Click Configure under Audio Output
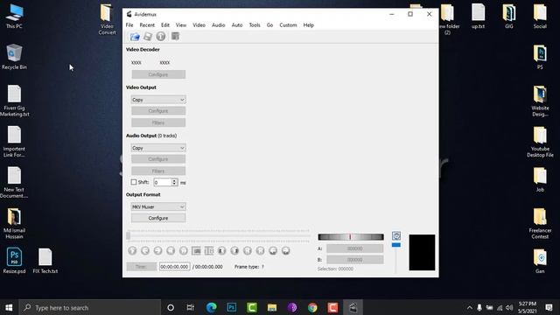 (x=158, y=159)
